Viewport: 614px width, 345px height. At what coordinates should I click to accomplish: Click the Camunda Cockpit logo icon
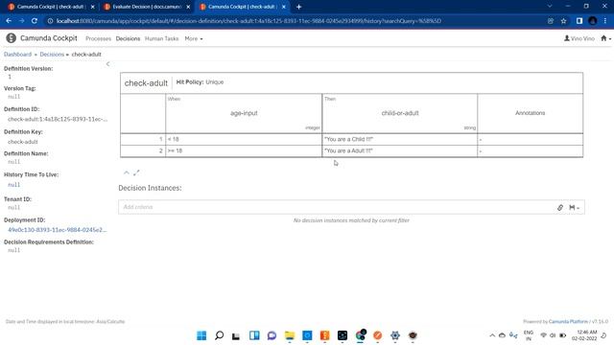(11, 38)
